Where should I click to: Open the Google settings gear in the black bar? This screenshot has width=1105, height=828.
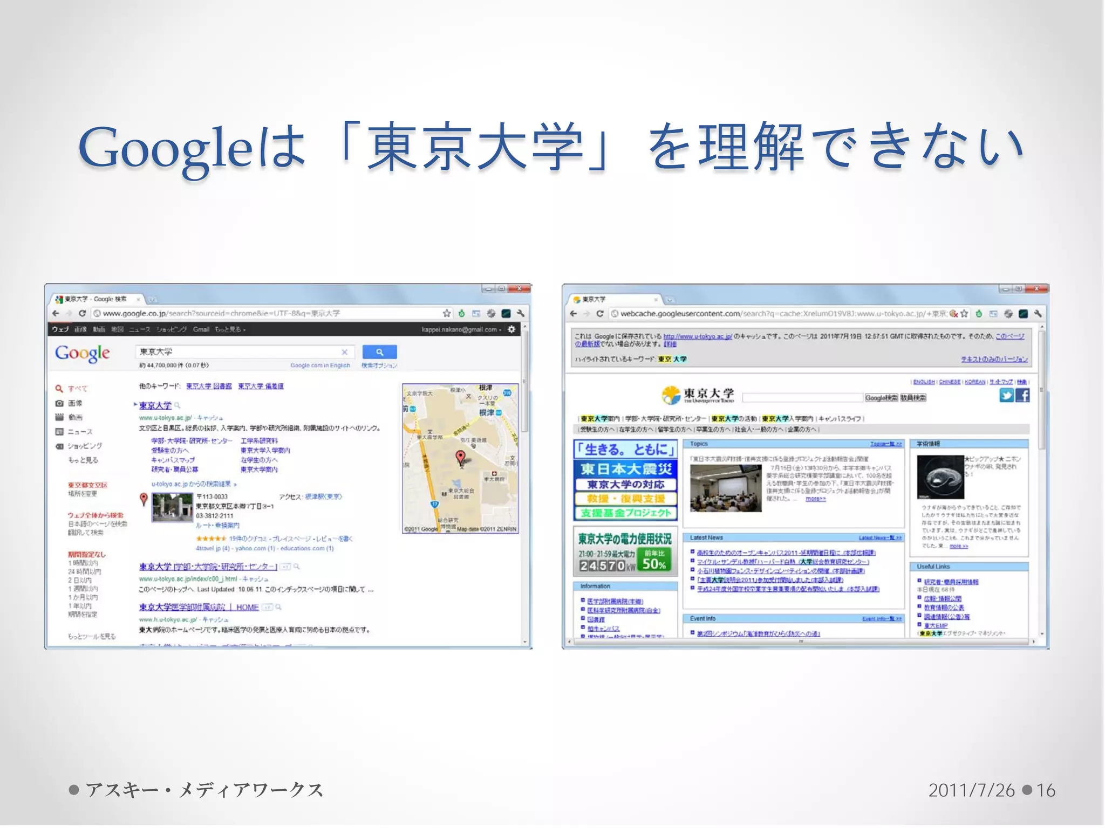[511, 329]
